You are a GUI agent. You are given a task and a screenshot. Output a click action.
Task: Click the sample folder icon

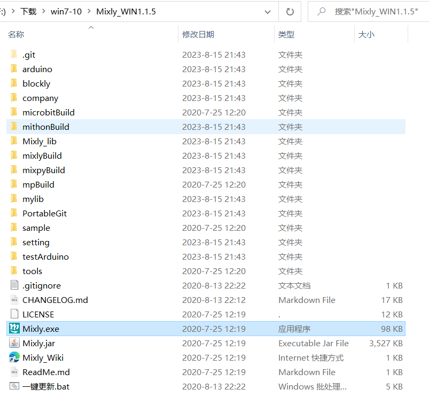(x=14, y=228)
